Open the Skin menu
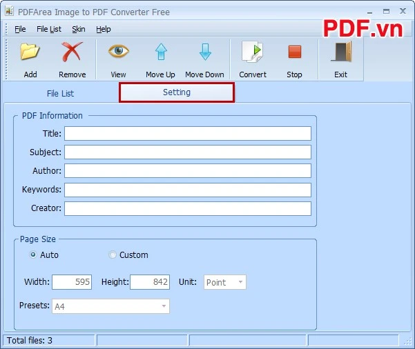Image resolution: width=415 pixels, height=349 pixels. pos(79,29)
